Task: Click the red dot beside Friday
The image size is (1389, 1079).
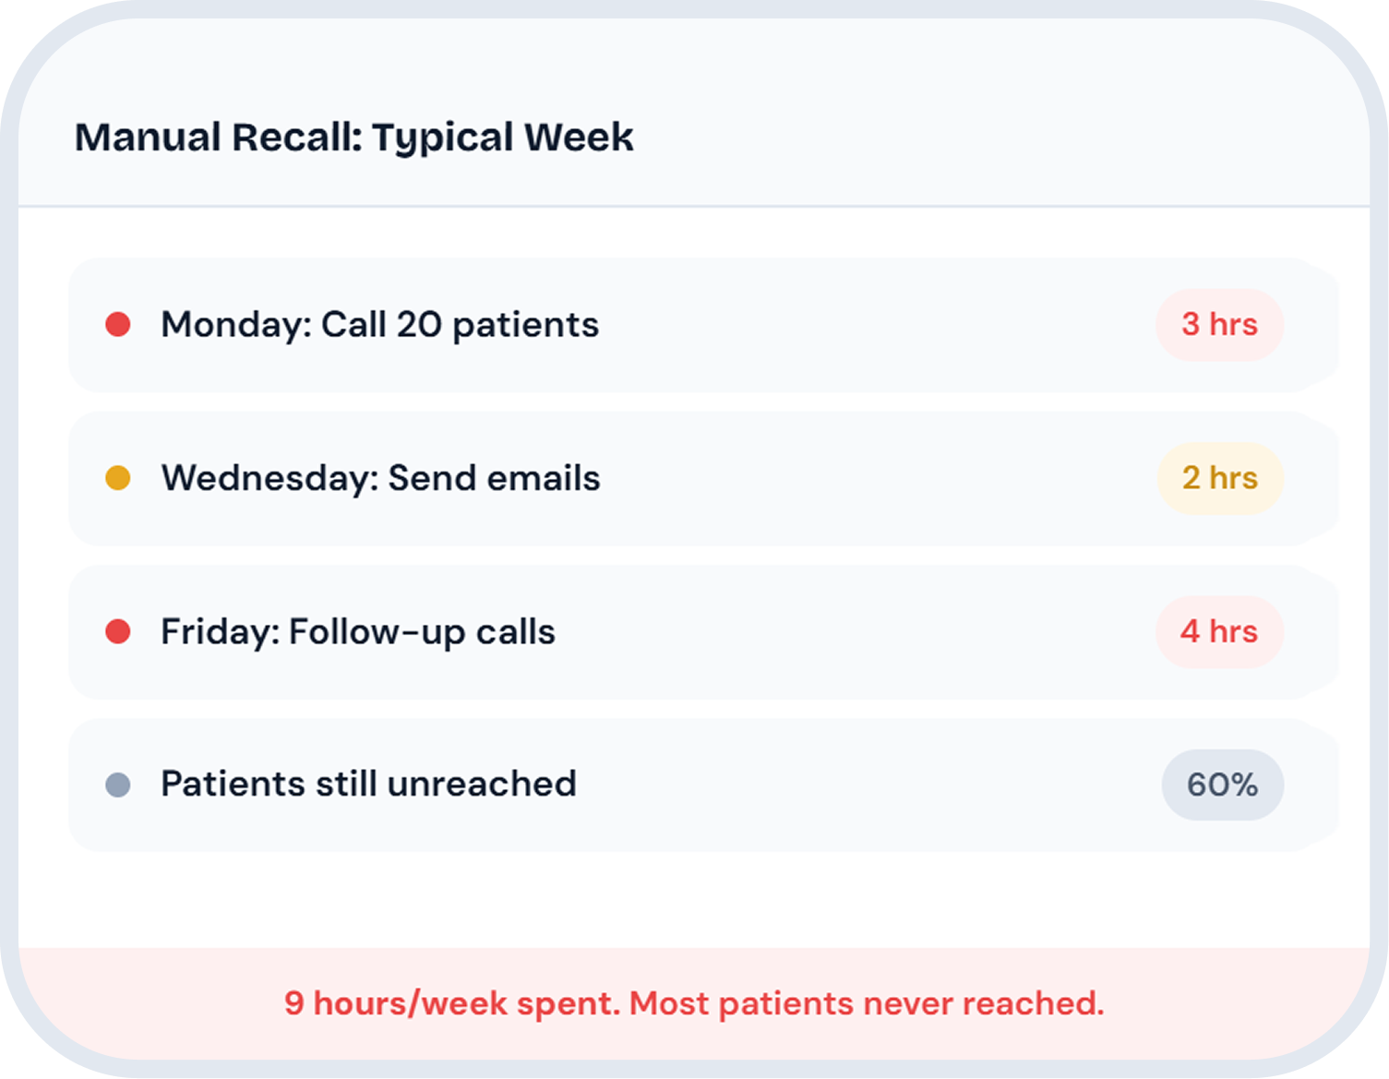Action: (x=118, y=632)
